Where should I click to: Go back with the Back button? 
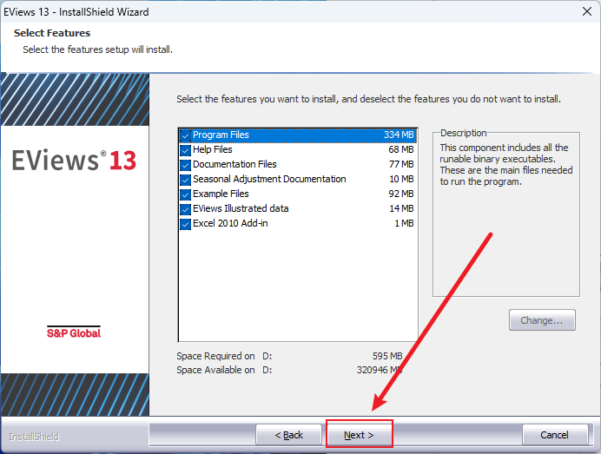(x=288, y=435)
